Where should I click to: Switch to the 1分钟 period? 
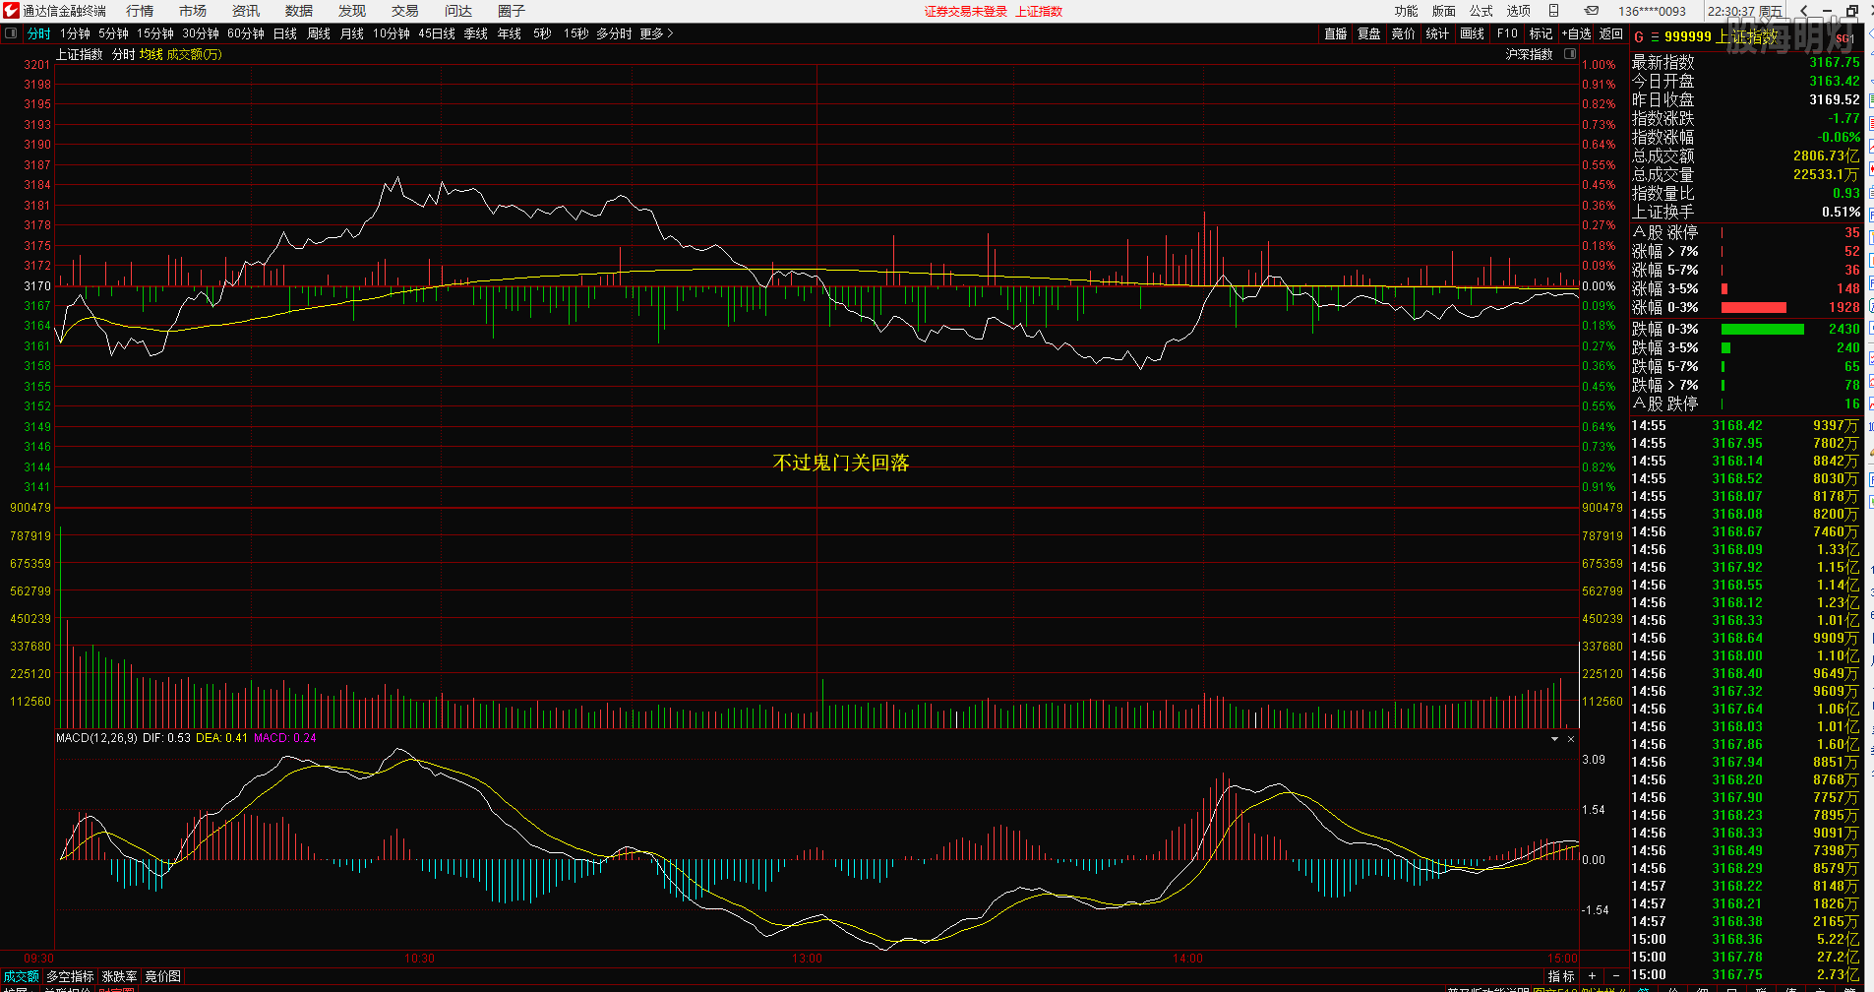(x=75, y=33)
